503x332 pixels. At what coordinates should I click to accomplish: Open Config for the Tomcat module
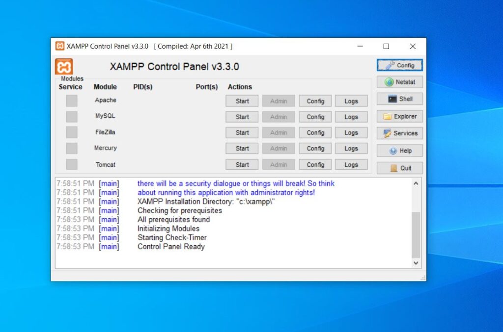click(x=315, y=165)
